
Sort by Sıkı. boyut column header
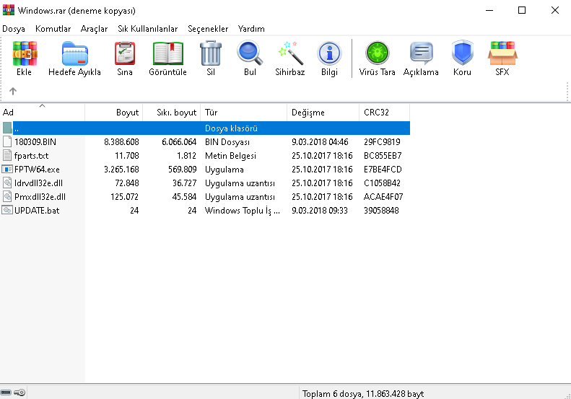172,112
